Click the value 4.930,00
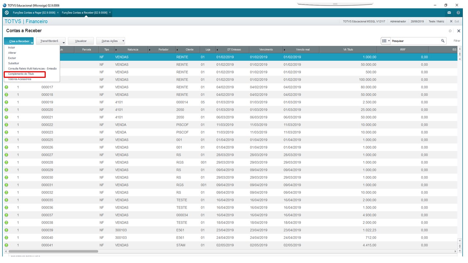Viewport: 468px width, 263px height. (x=369, y=215)
